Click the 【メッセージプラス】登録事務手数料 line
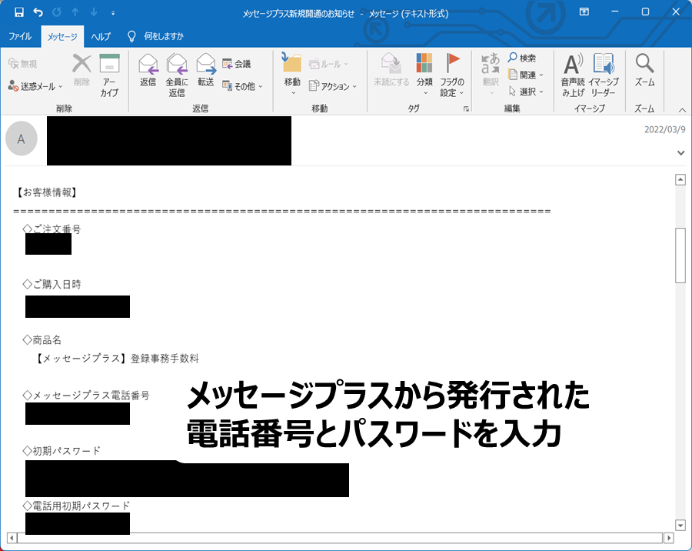 [116, 359]
